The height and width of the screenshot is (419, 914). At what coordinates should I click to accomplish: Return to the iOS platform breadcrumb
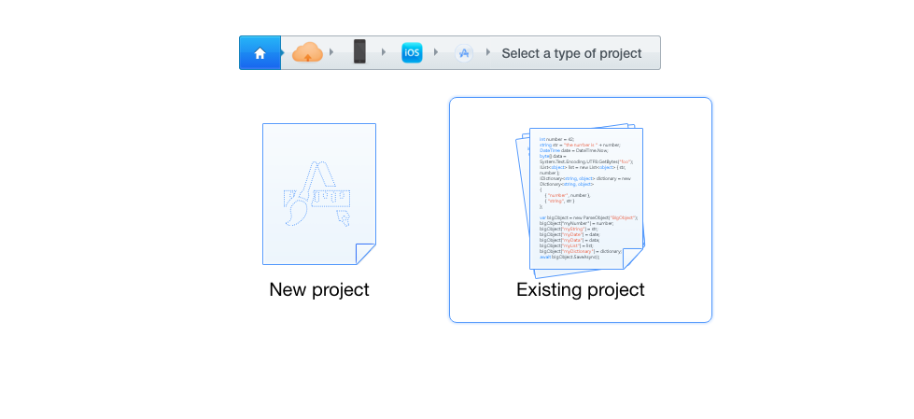point(412,52)
